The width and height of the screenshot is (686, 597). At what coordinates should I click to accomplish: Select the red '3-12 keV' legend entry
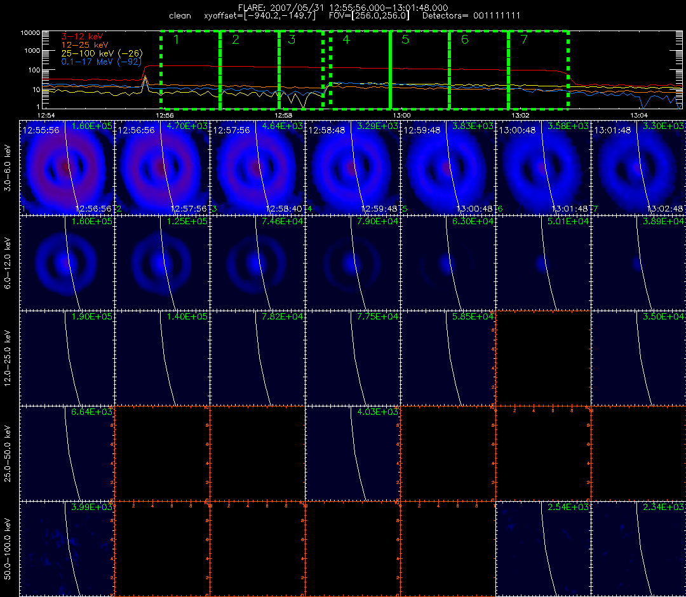coord(82,37)
